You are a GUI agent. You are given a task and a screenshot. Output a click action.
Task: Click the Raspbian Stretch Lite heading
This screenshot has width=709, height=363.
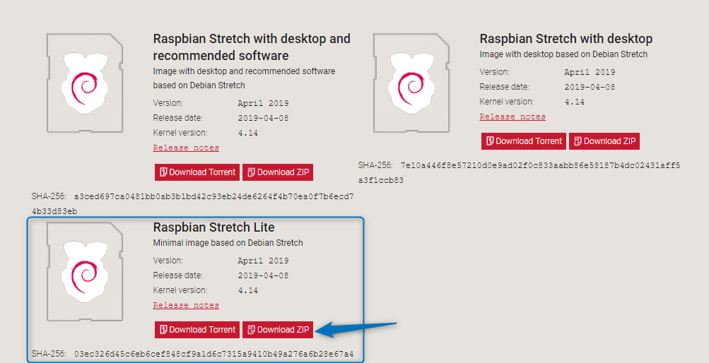tap(214, 227)
